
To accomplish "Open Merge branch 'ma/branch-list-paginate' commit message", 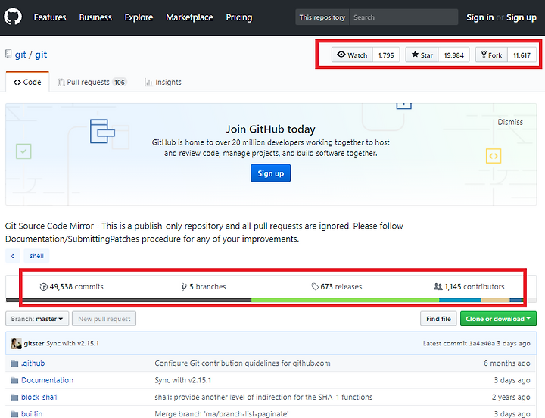I will pyautogui.click(x=221, y=413).
